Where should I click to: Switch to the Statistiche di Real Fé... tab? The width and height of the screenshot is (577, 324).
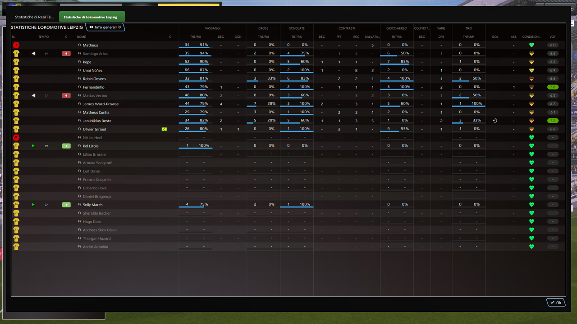click(x=34, y=17)
